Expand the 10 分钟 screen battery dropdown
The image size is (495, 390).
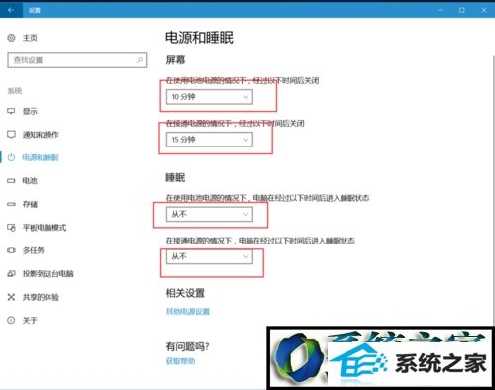tap(210, 97)
